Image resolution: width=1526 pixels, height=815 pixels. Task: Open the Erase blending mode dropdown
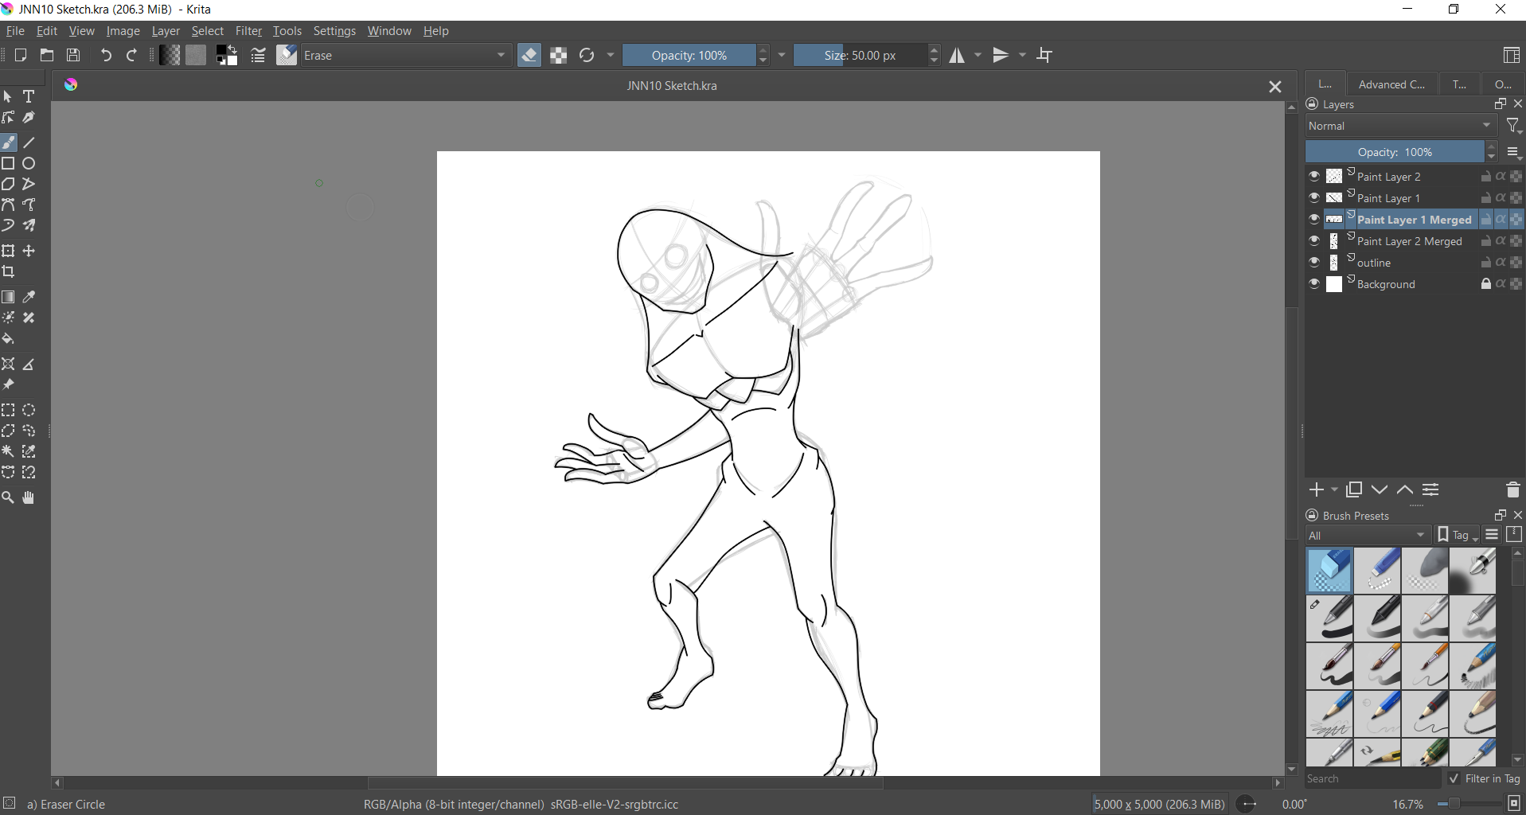coord(406,55)
